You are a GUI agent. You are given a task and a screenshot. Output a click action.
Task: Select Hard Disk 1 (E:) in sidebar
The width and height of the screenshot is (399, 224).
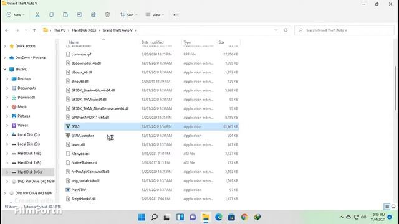coord(29,154)
